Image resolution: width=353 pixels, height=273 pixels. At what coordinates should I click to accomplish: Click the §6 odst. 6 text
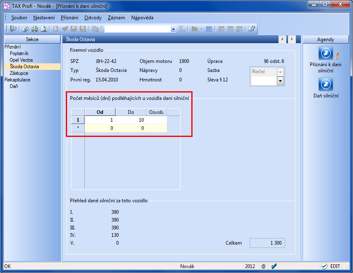[274, 61]
